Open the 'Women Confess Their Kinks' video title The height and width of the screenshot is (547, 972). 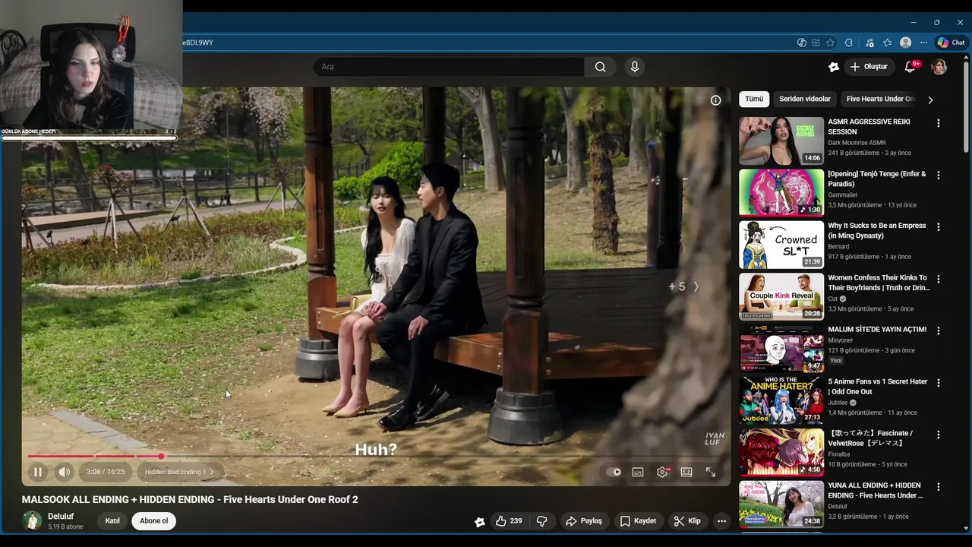(879, 283)
